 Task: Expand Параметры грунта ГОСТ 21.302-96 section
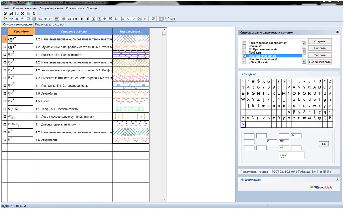pos(288,172)
